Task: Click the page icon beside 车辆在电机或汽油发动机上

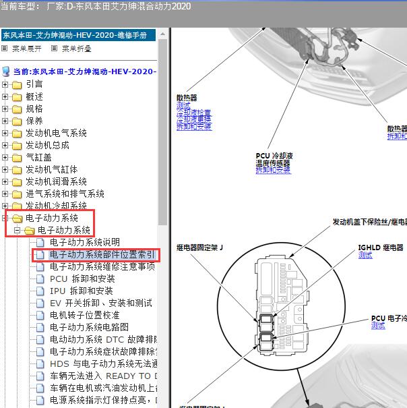Action: [40, 388]
